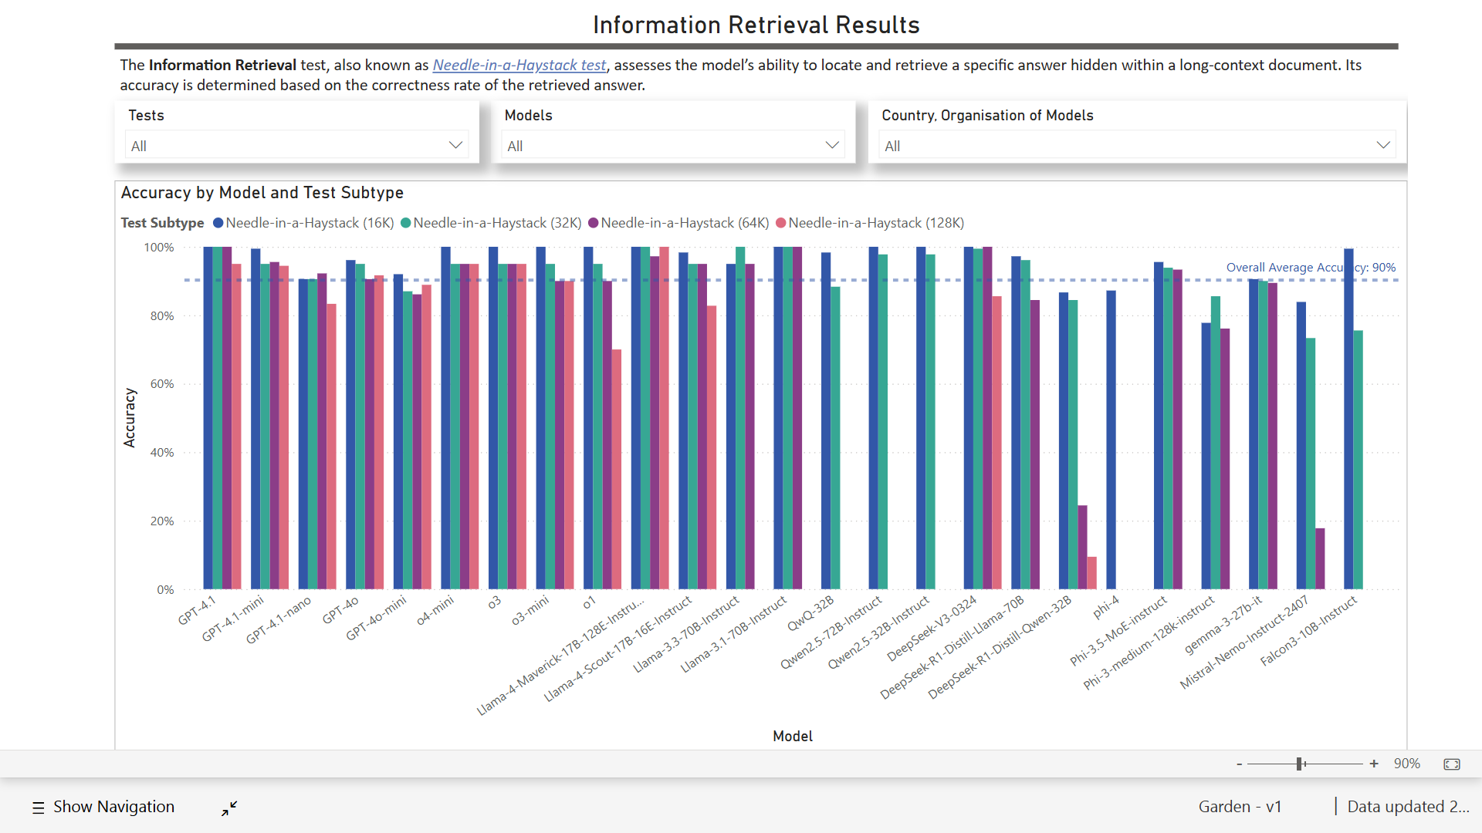This screenshot has width=1482, height=833.
Task: Click the exit full-screen arrows icon
Action: pyautogui.click(x=229, y=808)
